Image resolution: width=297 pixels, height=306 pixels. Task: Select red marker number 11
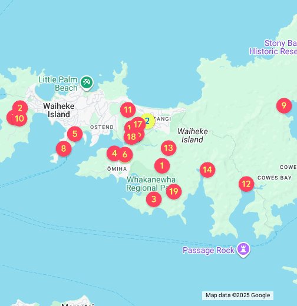coord(128,110)
